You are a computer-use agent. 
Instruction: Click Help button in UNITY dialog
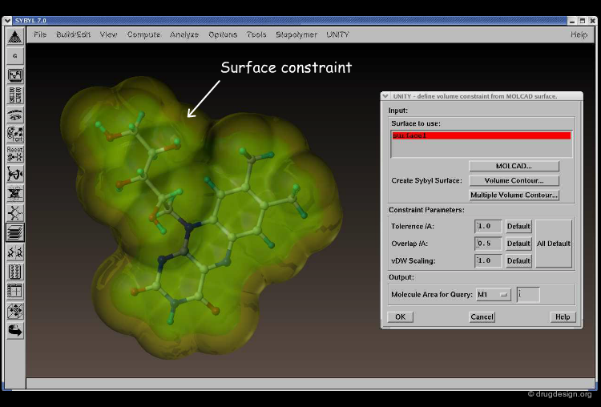pos(563,317)
